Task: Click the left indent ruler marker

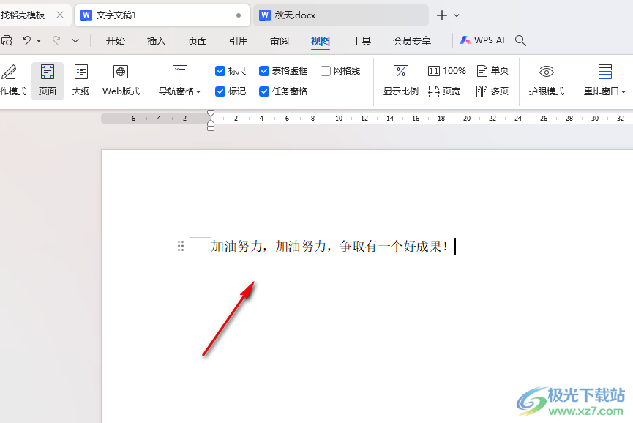Action: click(x=211, y=127)
